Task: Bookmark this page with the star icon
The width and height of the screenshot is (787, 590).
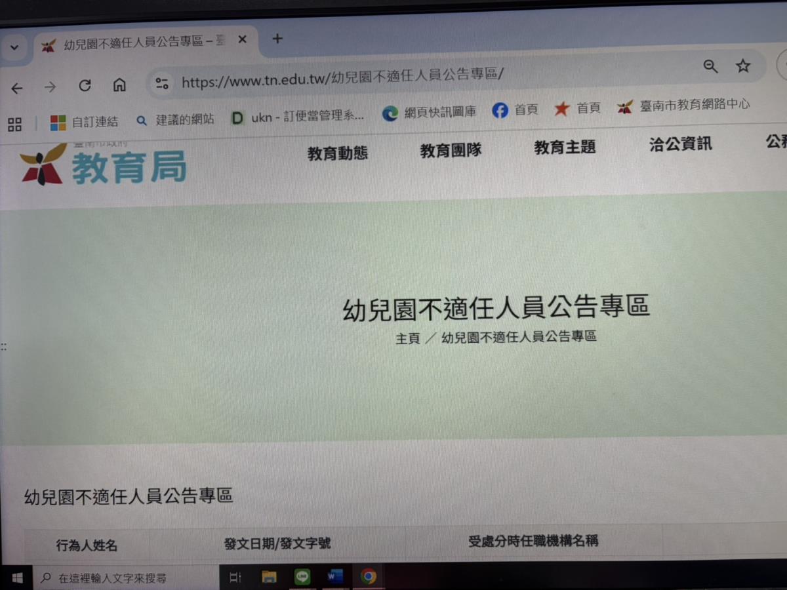Action: [742, 66]
